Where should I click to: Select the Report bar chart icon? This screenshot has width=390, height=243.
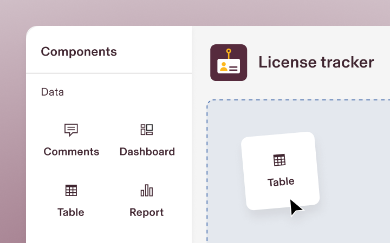pyautogui.click(x=147, y=190)
